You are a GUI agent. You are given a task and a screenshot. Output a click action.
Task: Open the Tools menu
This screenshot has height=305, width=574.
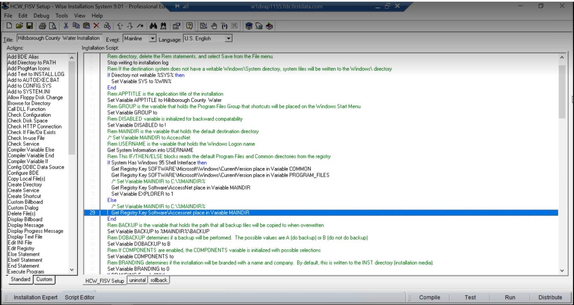pos(62,16)
